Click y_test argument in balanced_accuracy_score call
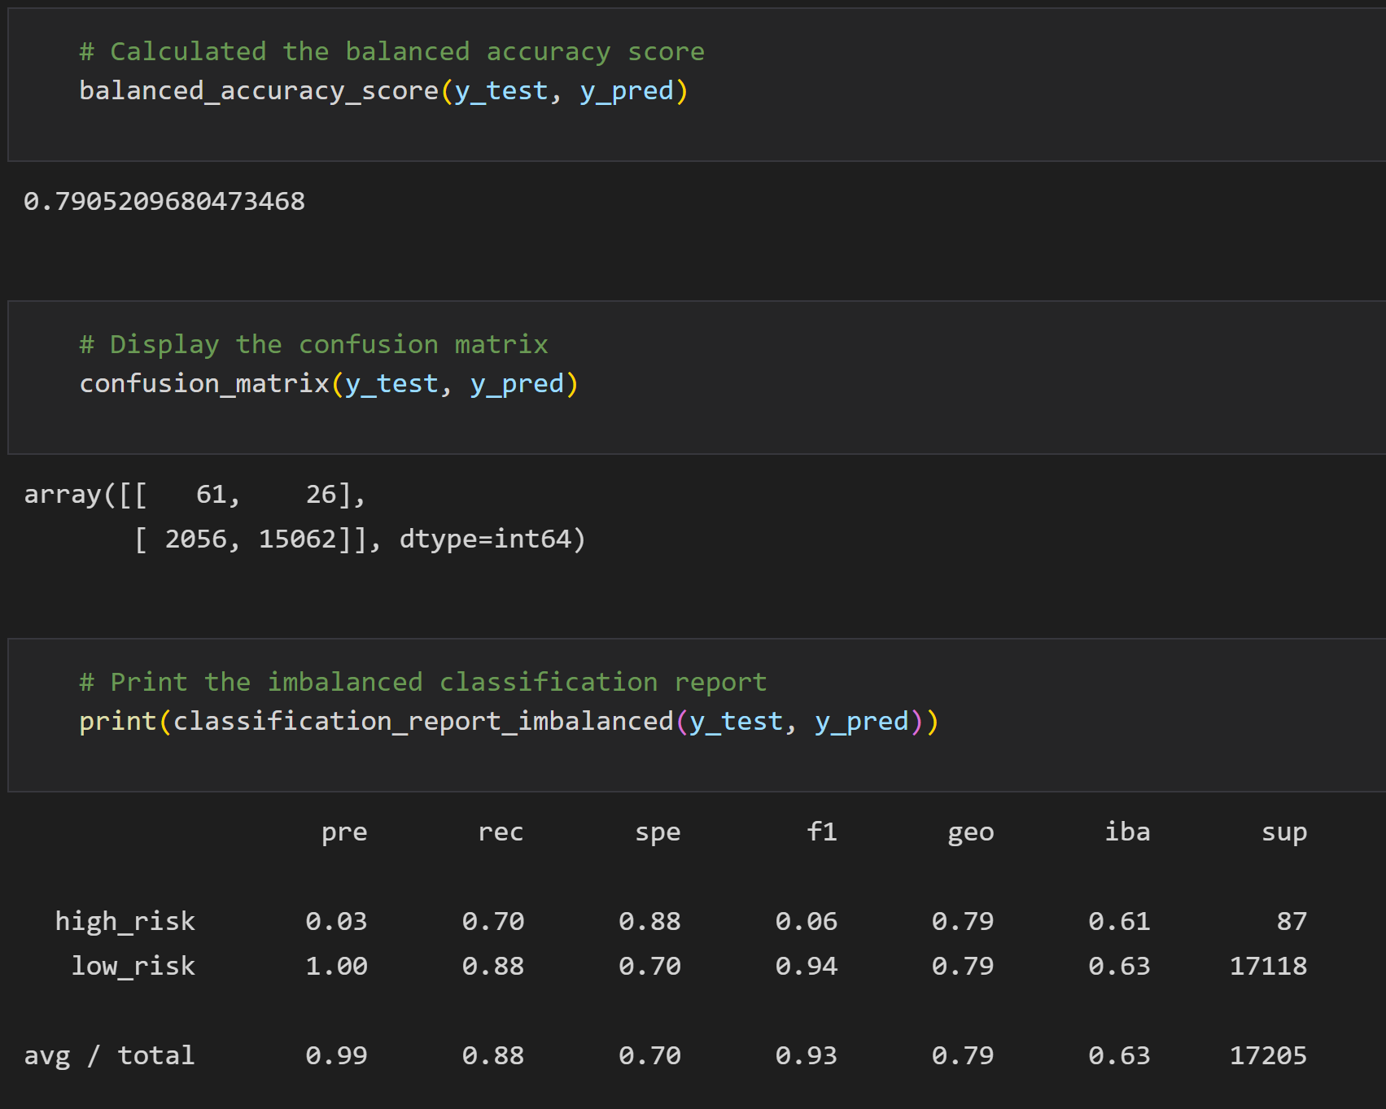Image resolution: width=1386 pixels, height=1109 pixels. point(501,91)
